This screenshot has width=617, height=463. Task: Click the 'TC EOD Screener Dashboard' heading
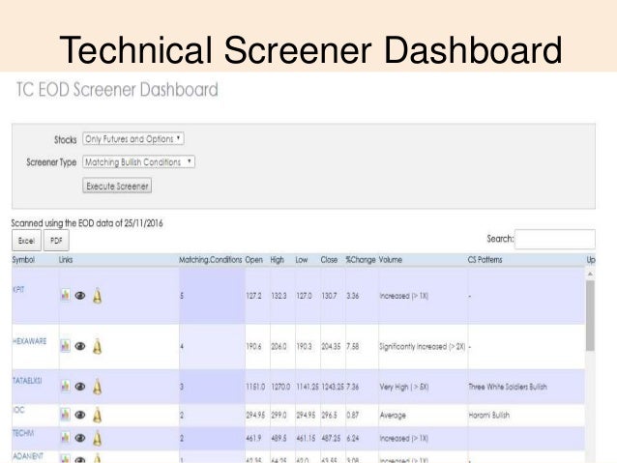coord(117,90)
